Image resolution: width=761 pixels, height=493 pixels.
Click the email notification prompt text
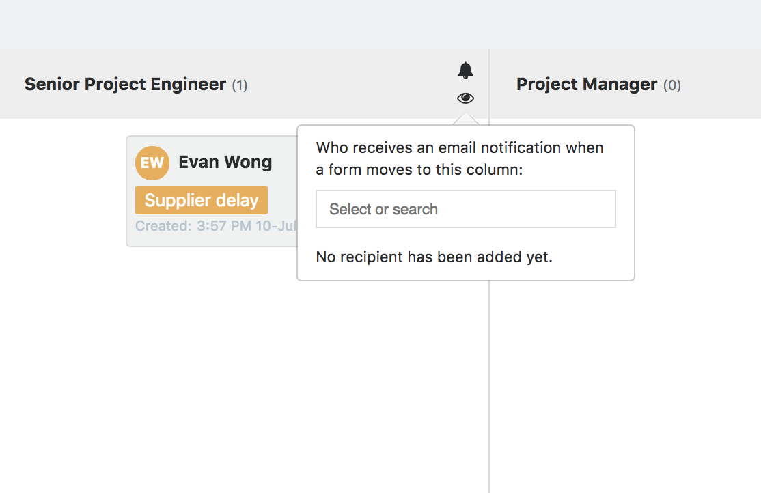pos(460,158)
